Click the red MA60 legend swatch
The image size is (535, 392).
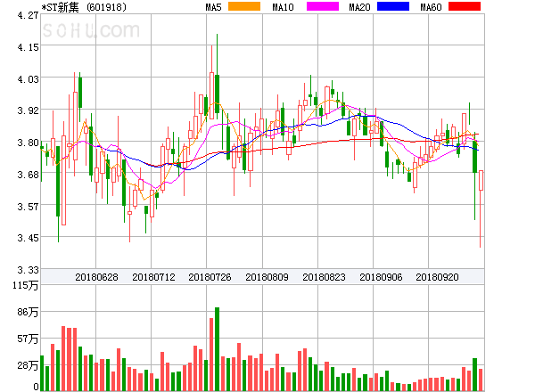[464, 7]
